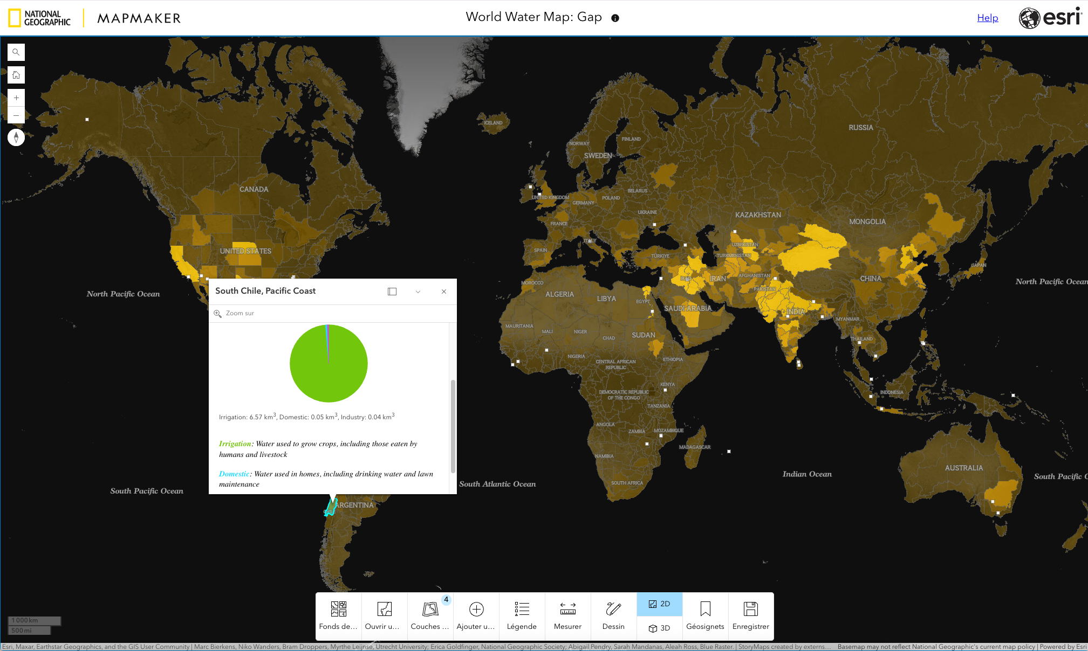Open the Couches layers panel
Image resolution: width=1088 pixels, height=651 pixels.
coord(430,615)
